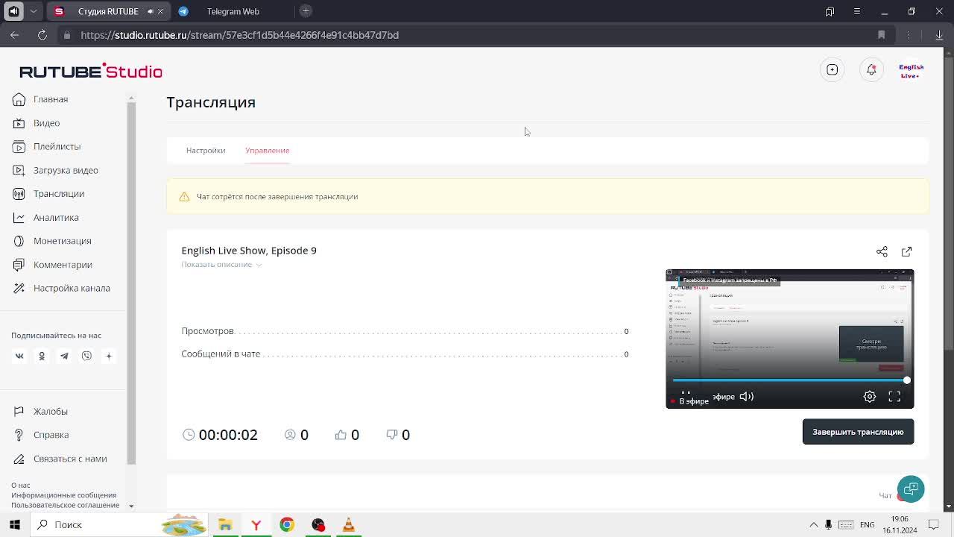Open Пользовательское соглашение link

(66, 505)
